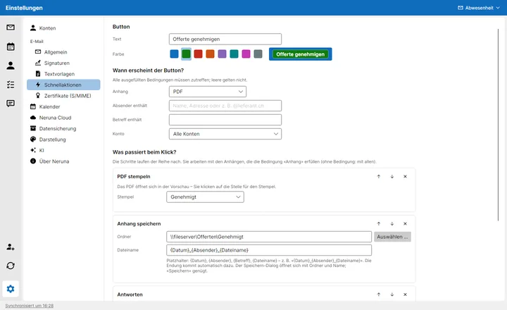Click the synchronize icon in left rail
The image size is (507, 310).
click(x=11, y=266)
